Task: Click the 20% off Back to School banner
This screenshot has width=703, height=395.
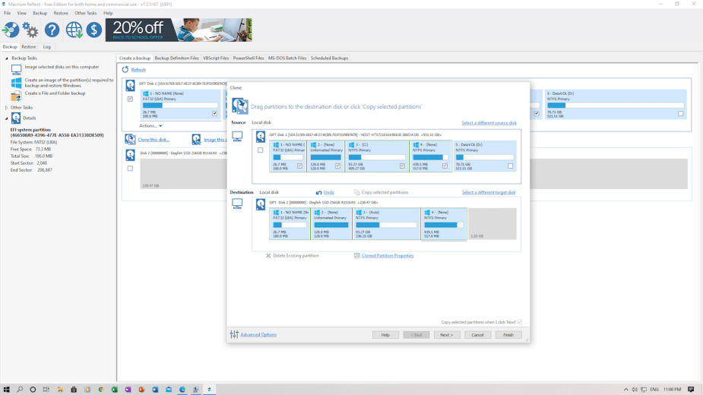Action: pos(179,30)
